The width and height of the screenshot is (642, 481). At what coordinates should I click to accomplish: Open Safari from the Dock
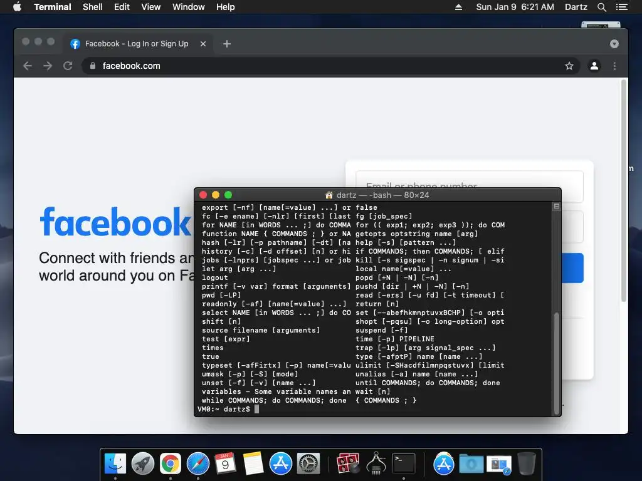[197, 464]
